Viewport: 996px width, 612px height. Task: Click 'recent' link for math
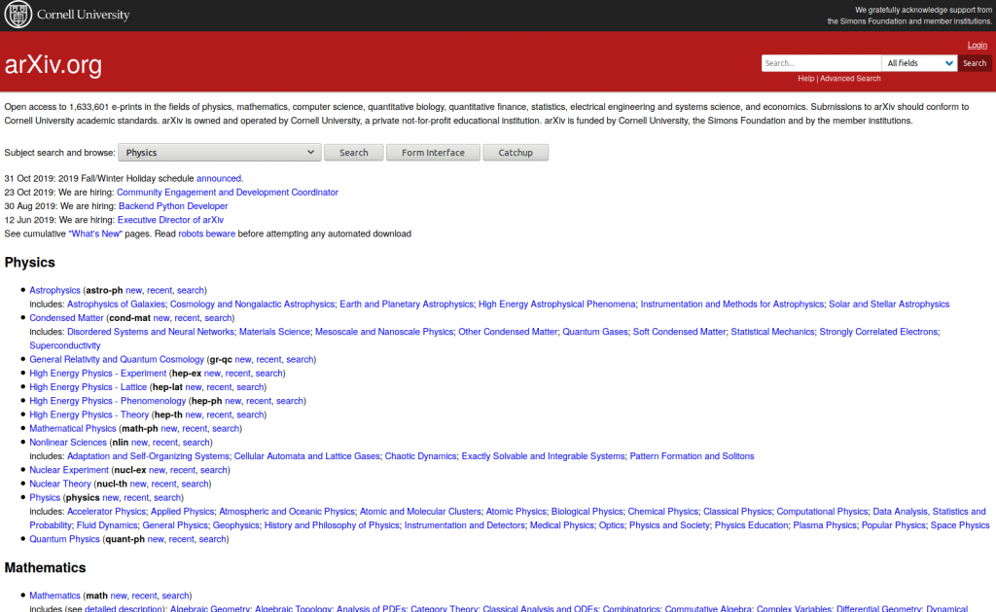tap(144, 596)
